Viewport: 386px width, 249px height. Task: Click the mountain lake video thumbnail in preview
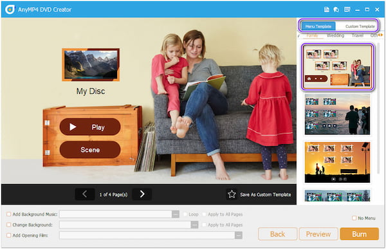click(x=91, y=64)
